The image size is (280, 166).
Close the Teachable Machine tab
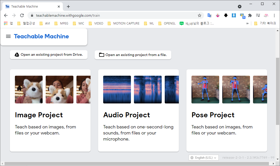(x=59, y=7)
